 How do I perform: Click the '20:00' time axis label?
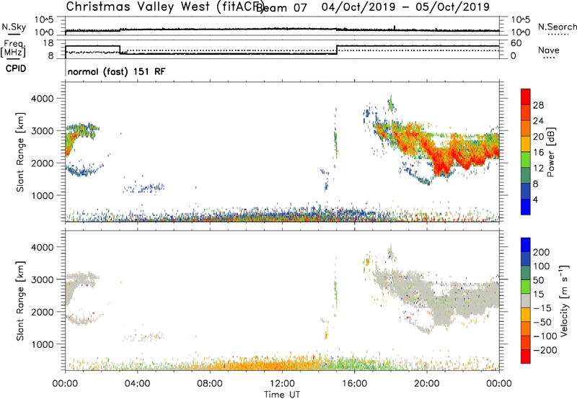[x=427, y=384]
